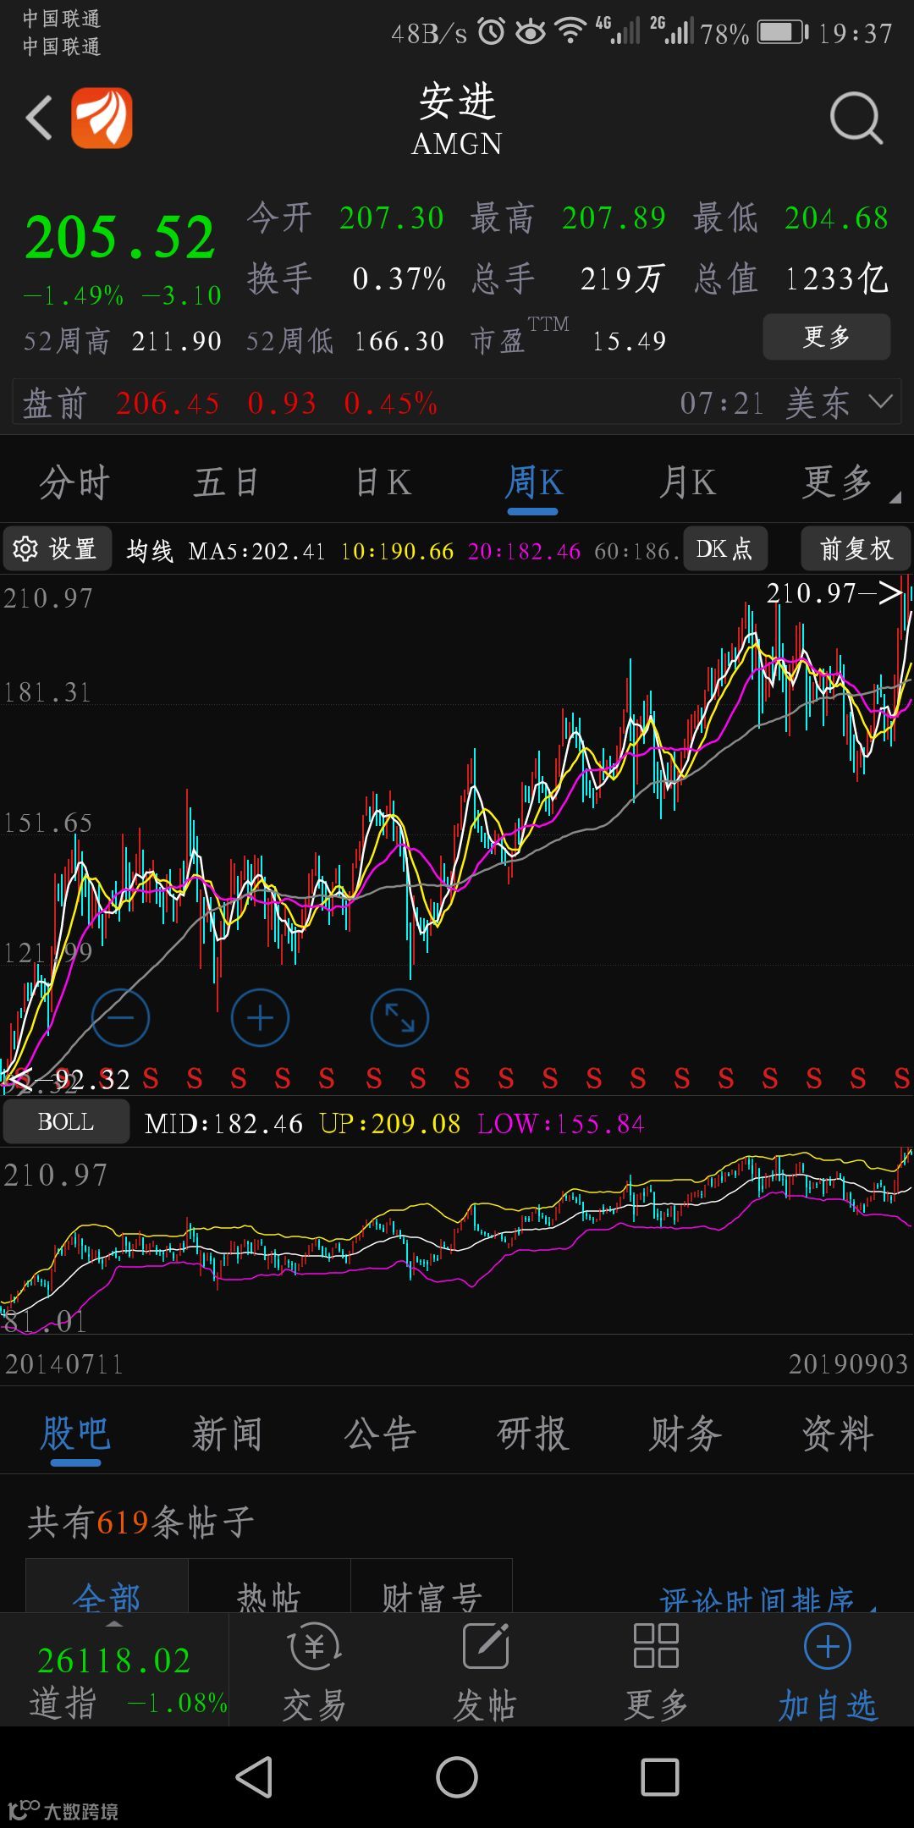Open the 资料 profile tab
The image size is (914, 1828).
[838, 1434]
